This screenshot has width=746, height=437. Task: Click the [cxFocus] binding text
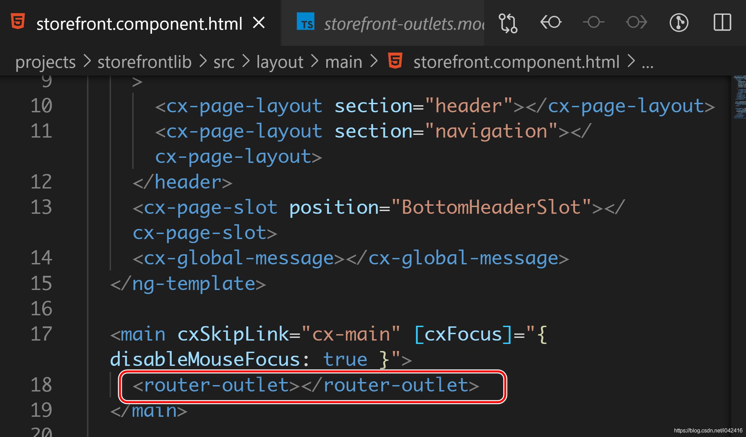(x=463, y=334)
